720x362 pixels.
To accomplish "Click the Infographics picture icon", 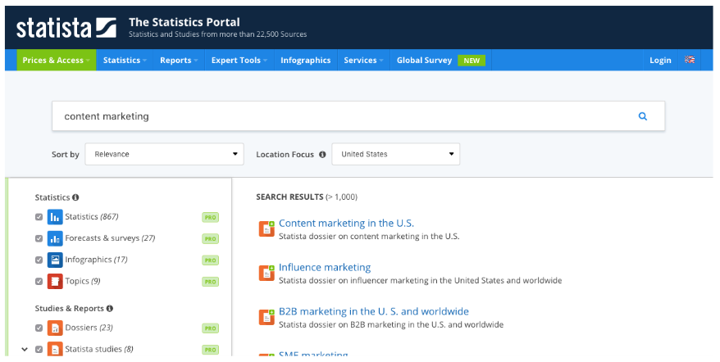I will pos(55,260).
